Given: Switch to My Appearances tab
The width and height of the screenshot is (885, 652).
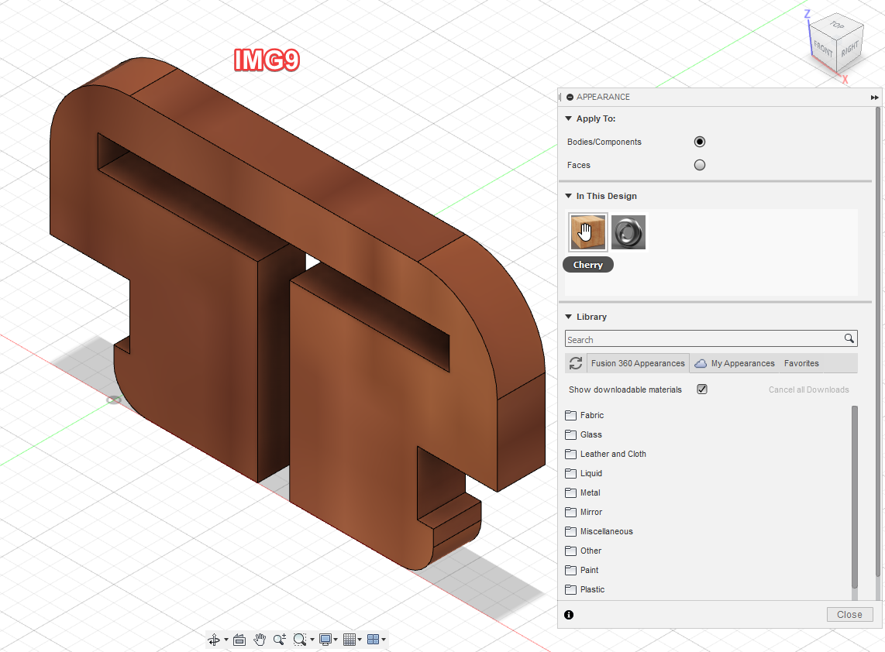Looking at the screenshot, I should [x=735, y=363].
